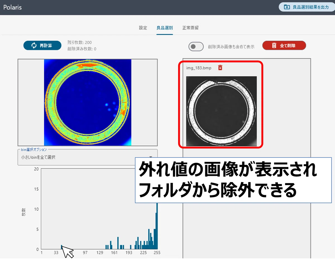This screenshot has width=335, height=262.
Task: Click the refresh icon on 再計算 button
Action: pos(34,45)
